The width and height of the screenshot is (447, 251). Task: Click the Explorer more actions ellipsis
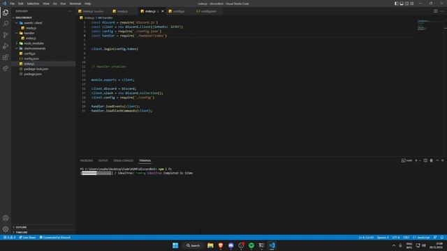click(x=70, y=11)
